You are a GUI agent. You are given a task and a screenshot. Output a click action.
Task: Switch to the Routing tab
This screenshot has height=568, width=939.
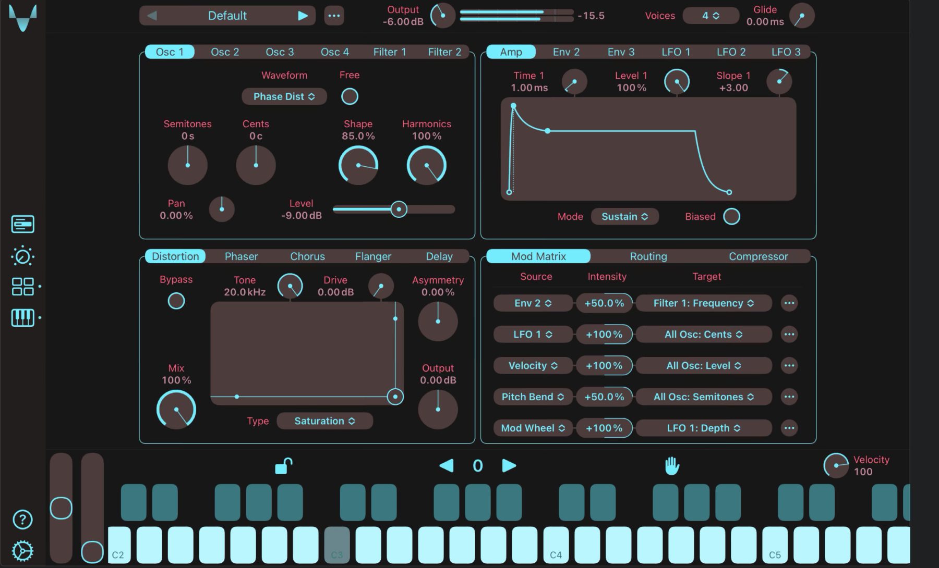click(648, 256)
